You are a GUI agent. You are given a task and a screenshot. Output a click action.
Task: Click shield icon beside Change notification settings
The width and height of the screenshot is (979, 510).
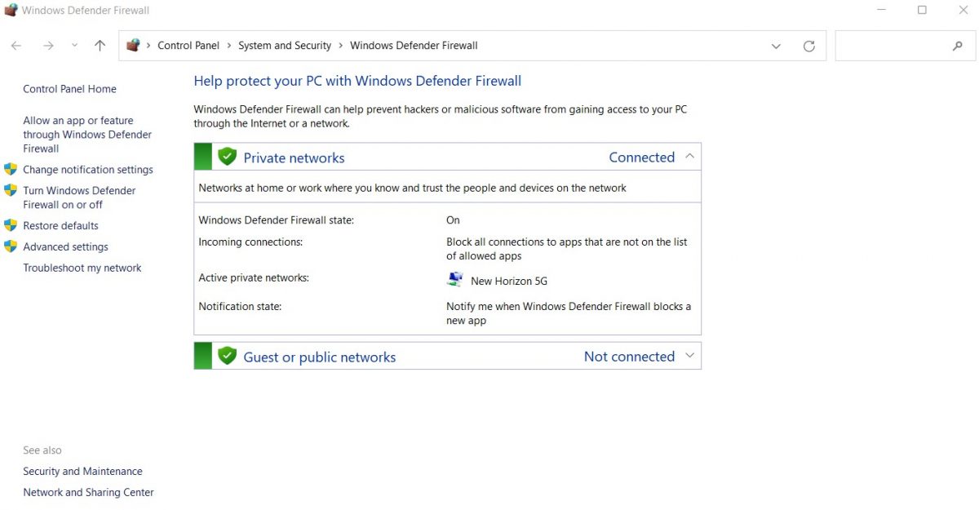point(11,169)
